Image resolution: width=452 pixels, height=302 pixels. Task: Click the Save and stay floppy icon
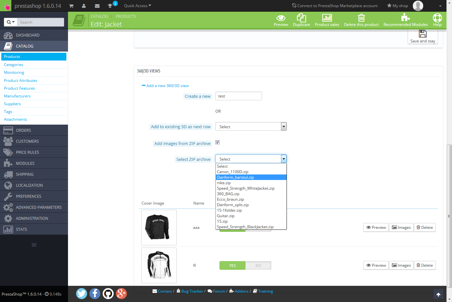pyautogui.click(x=423, y=36)
